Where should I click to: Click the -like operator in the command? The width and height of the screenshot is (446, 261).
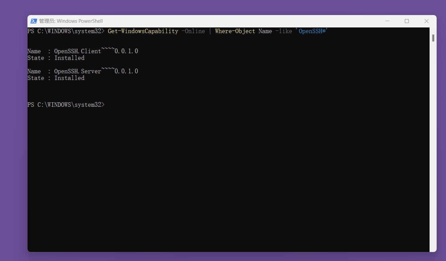click(x=283, y=31)
